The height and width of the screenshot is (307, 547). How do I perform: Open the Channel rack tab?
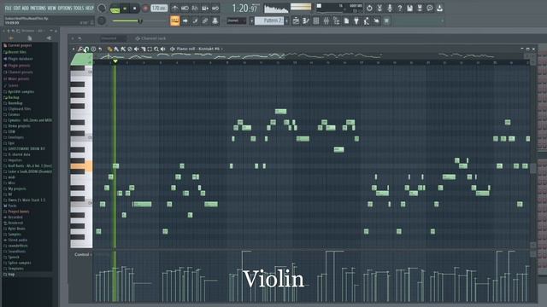pos(150,38)
